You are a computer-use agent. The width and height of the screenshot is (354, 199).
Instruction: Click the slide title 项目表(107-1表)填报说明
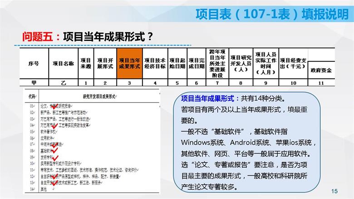coord(272,14)
